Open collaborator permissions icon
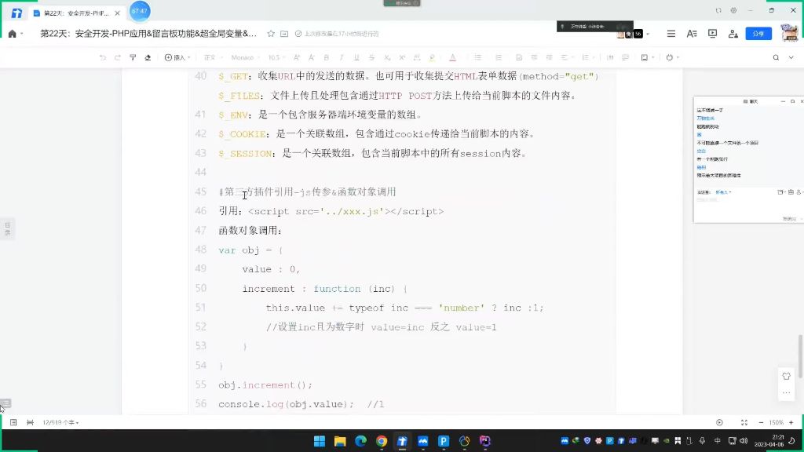Image resolution: width=804 pixels, height=452 pixels. pos(733,34)
